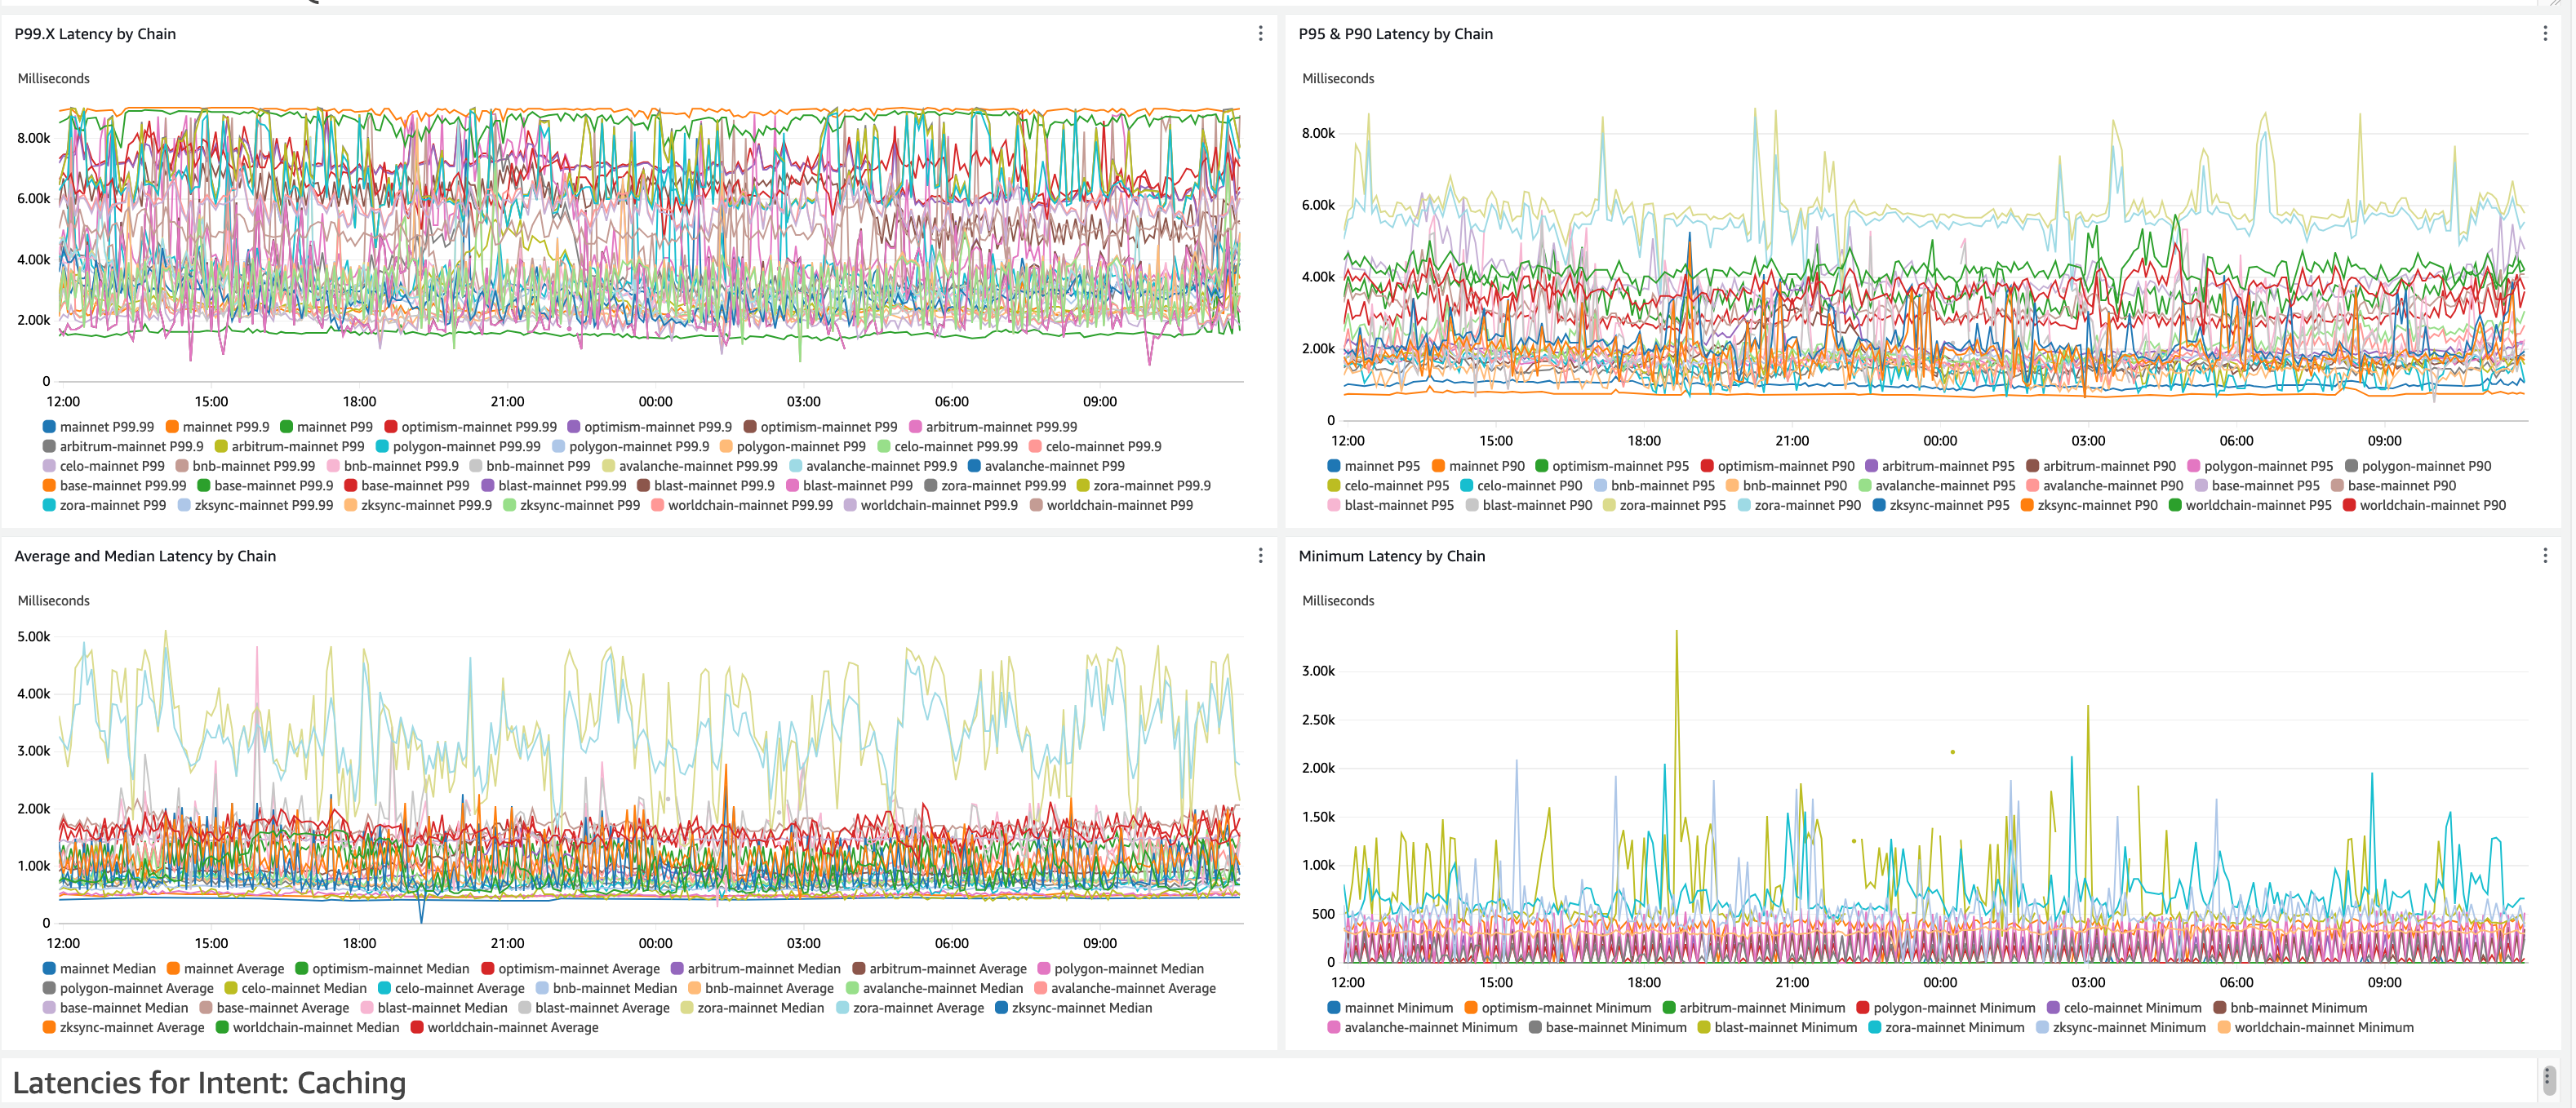The image size is (2576, 1108).
Task: Select zora-mainnet P99.9 legend entry
Action: tap(1143, 486)
